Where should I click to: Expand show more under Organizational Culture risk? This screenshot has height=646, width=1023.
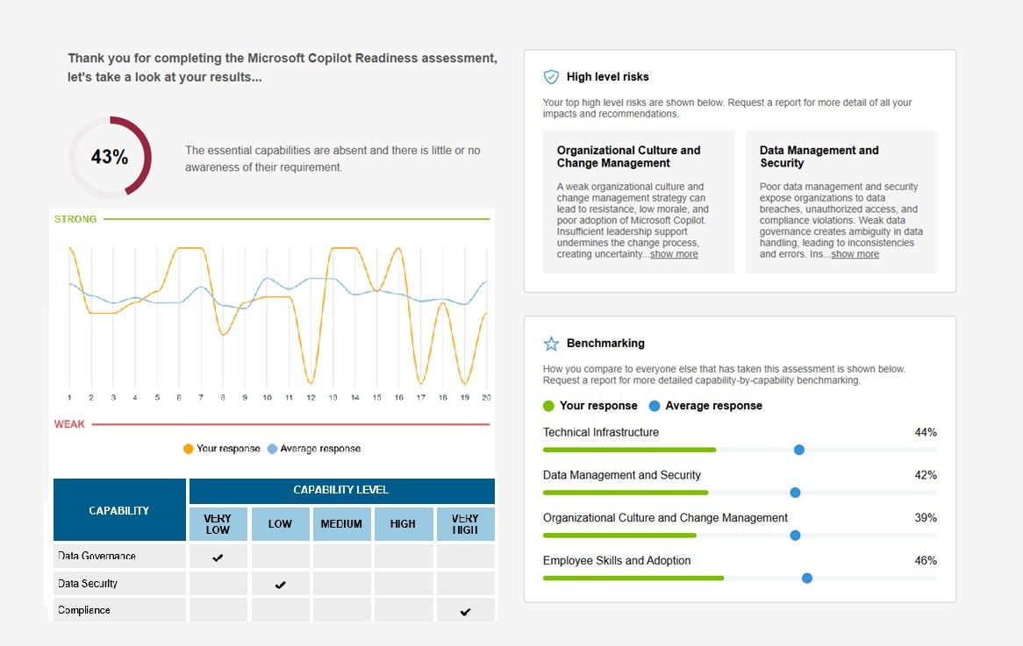click(673, 253)
